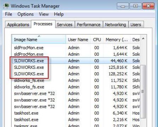Click Admin in the 128,252 K row
The height and width of the screenshot is (127, 158).
pos(74,74)
